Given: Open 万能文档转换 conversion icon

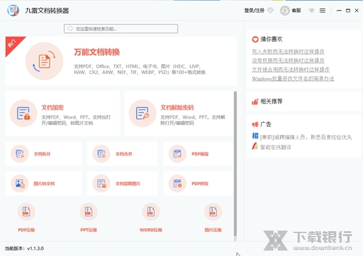Looking at the screenshot, I should pyautogui.click(x=44, y=61).
